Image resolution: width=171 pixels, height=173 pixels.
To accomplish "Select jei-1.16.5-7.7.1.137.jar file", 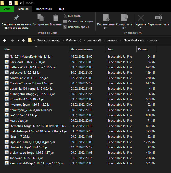I will [x=24, y=115].
